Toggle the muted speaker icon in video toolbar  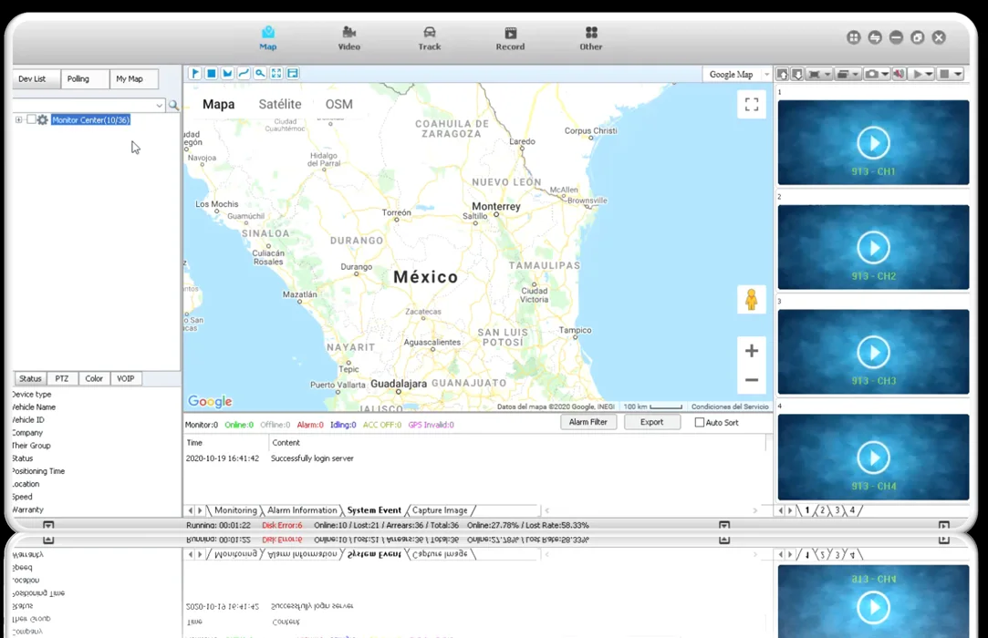[x=899, y=75]
